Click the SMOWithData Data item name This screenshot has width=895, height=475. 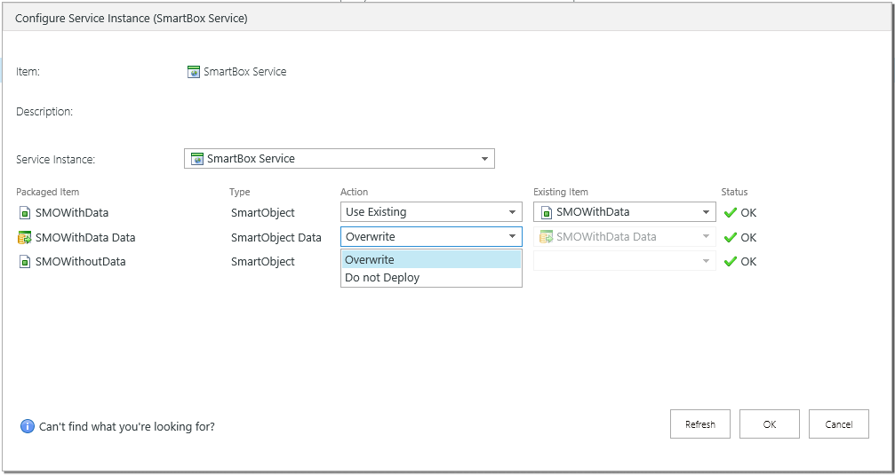85,237
